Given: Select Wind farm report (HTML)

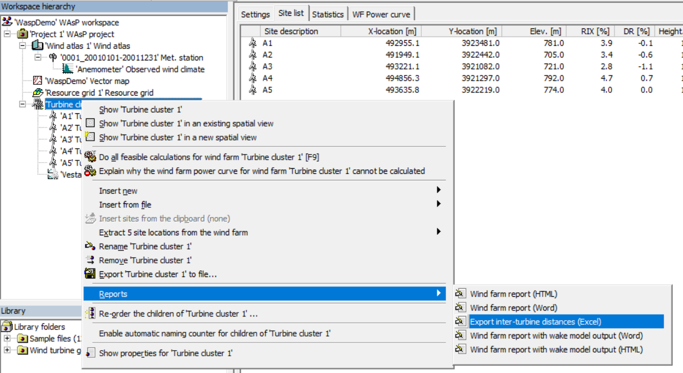Looking at the screenshot, I should [x=513, y=294].
